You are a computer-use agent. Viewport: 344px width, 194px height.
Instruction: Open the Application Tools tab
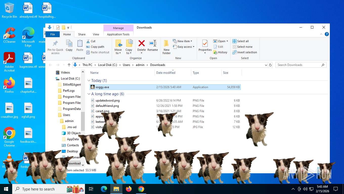118,34
